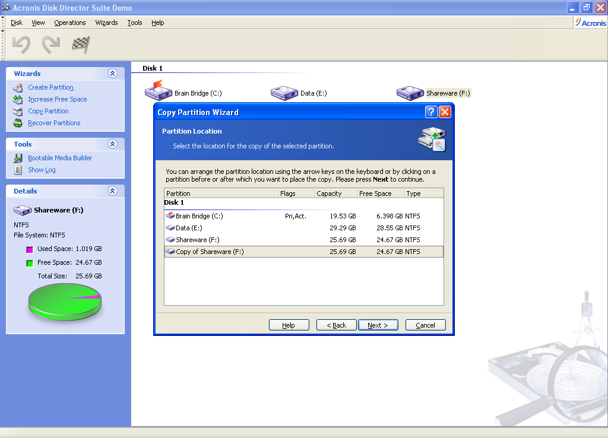
Task: Open the Disk menu
Action: [x=17, y=23]
